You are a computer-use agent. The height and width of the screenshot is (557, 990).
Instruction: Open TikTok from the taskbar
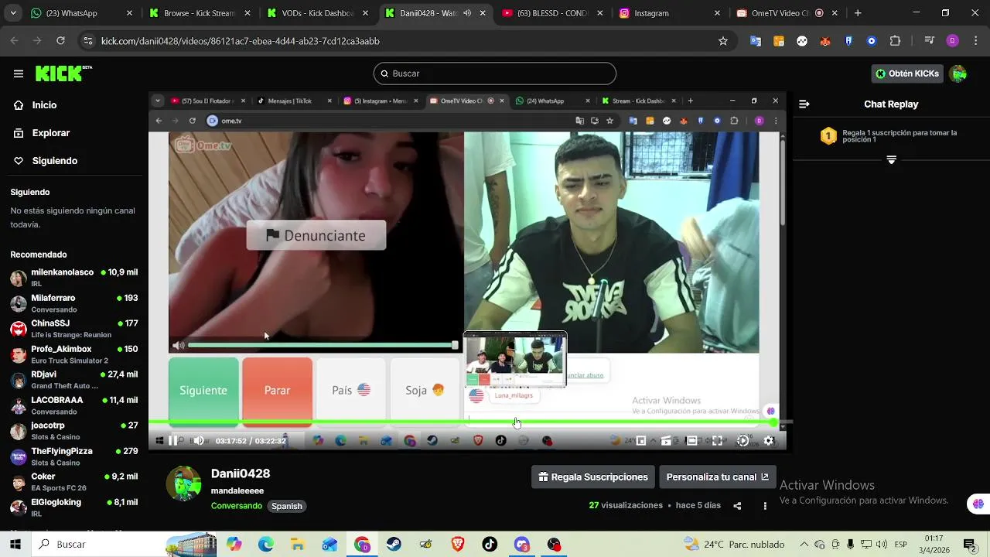coord(490,545)
